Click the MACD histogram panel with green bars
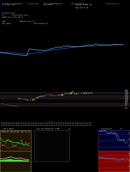The height and width of the screenshot is (172, 130). click(x=16, y=162)
